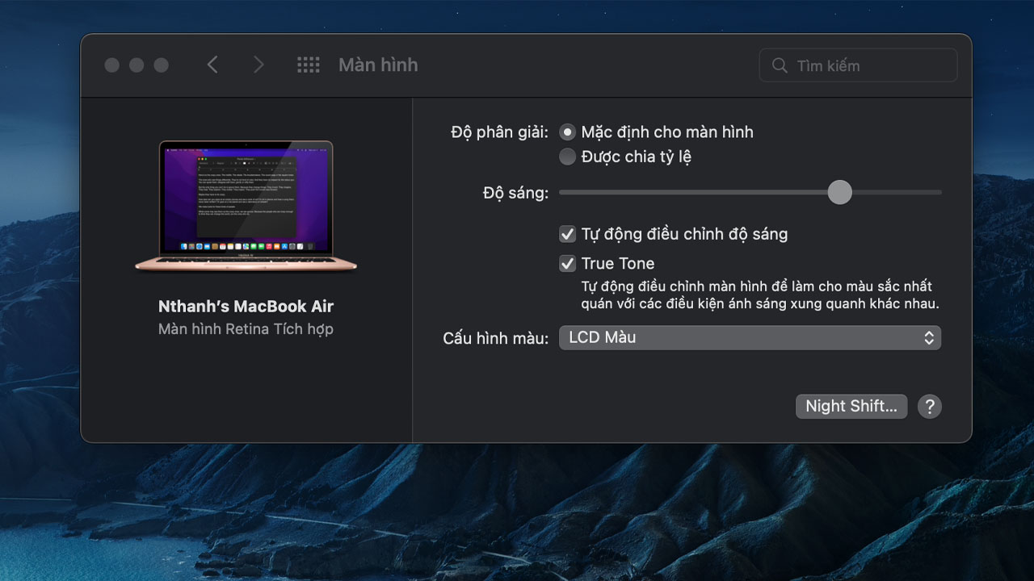1034x581 pixels.
Task: Focus the 'Tìm kiếm' search field
Action: [x=858, y=65]
